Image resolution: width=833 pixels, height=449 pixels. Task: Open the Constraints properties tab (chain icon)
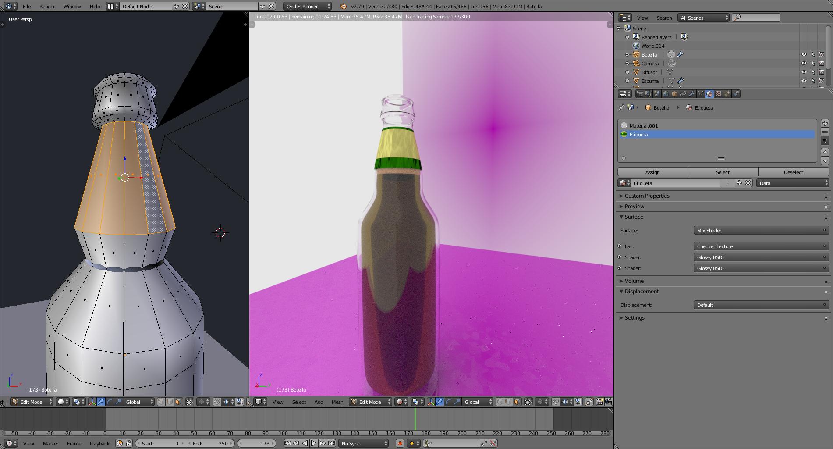683,94
